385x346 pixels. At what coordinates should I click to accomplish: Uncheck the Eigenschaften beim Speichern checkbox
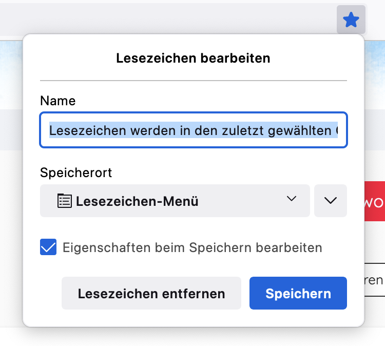point(48,248)
